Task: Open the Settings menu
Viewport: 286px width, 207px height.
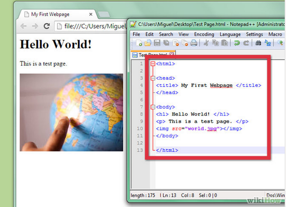Action: tap(254, 34)
